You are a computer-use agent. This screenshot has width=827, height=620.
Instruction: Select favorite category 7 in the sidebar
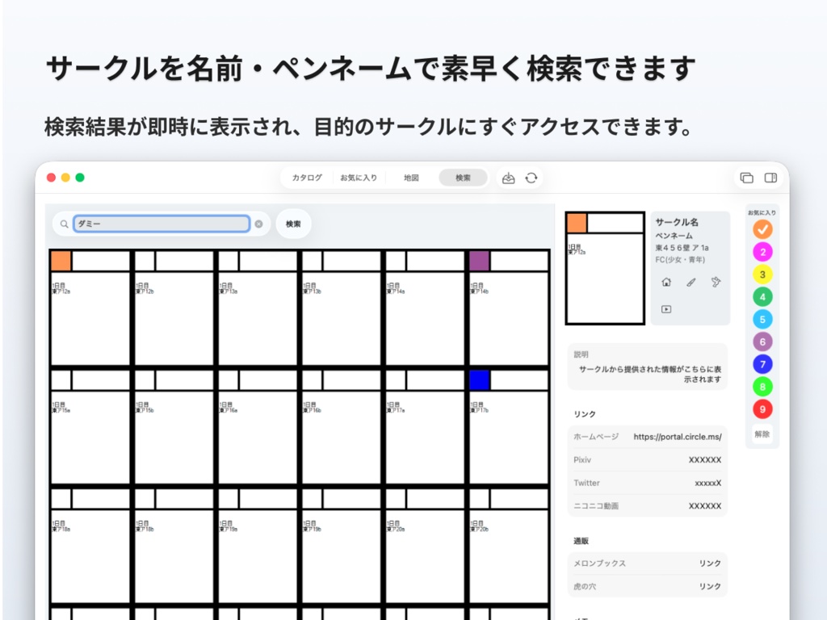pyautogui.click(x=762, y=364)
